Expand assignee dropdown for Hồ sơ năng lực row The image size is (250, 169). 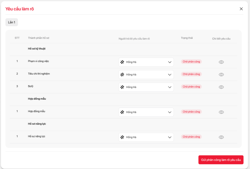click(170, 137)
